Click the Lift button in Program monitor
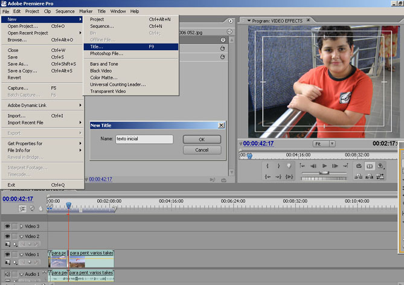 (x=359, y=176)
